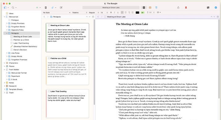Toggle split view in corkboard header
Screen dimensions: 221x120
pos(93,17)
